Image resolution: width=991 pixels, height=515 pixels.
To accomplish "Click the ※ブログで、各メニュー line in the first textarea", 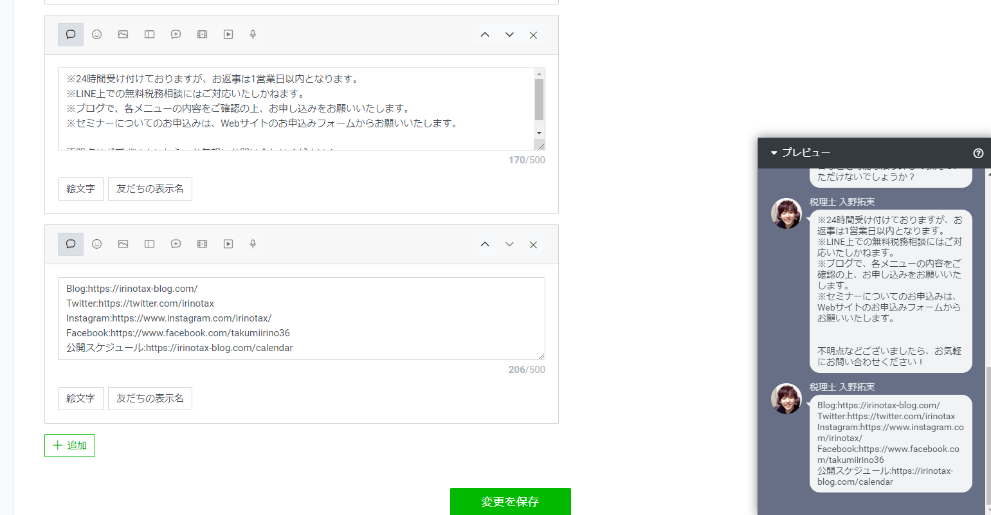I will tap(238, 109).
